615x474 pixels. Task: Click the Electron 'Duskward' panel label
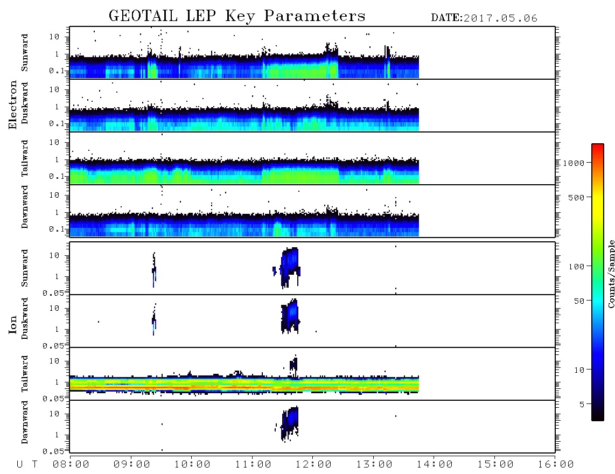tap(24, 103)
